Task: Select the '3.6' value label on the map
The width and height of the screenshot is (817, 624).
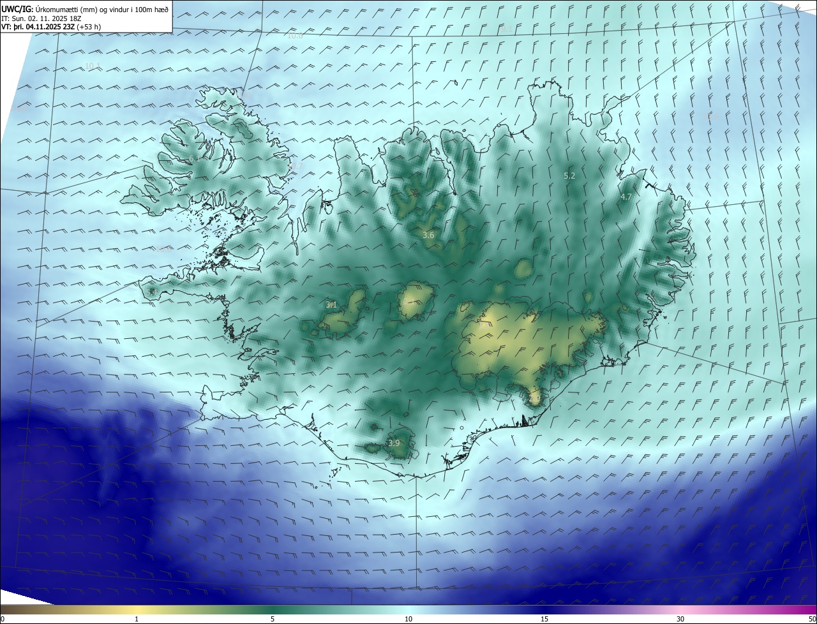Action: coord(428,235)
